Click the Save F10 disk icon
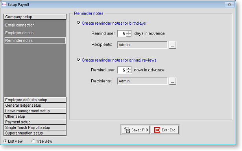 (127, 130)
